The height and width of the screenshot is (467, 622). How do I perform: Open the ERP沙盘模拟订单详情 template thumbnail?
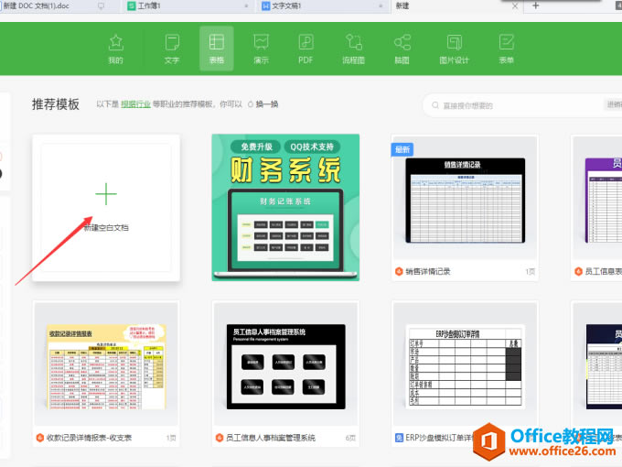(465, 364)
